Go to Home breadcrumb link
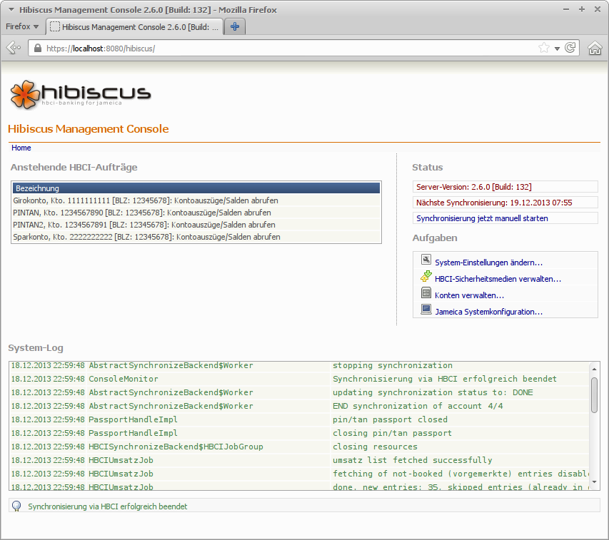 (x=21, y=148)
